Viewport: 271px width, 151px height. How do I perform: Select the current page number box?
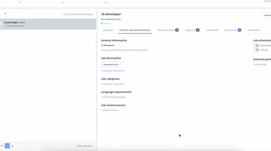7,146
